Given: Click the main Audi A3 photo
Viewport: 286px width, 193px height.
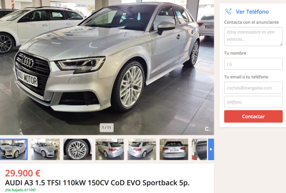Looking at the screenshot, I should 107,67.
